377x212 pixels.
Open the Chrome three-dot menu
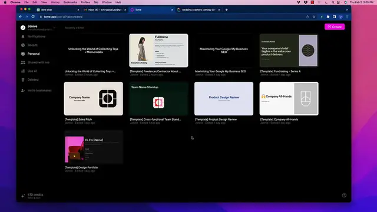(347, 17)
